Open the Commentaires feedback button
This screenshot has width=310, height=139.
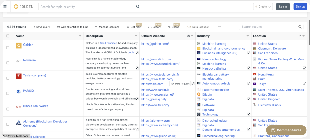click(286, 130)
